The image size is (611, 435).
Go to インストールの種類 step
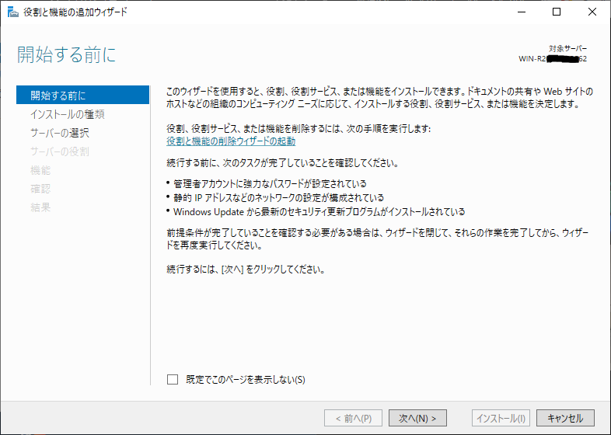pyautogui.click(x=68, y=114)
